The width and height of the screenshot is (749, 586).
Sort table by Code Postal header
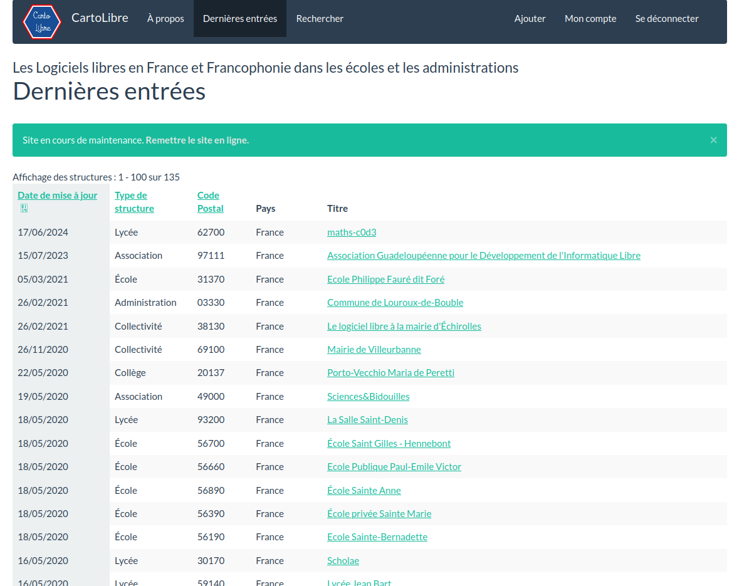(x=210, y=202)
